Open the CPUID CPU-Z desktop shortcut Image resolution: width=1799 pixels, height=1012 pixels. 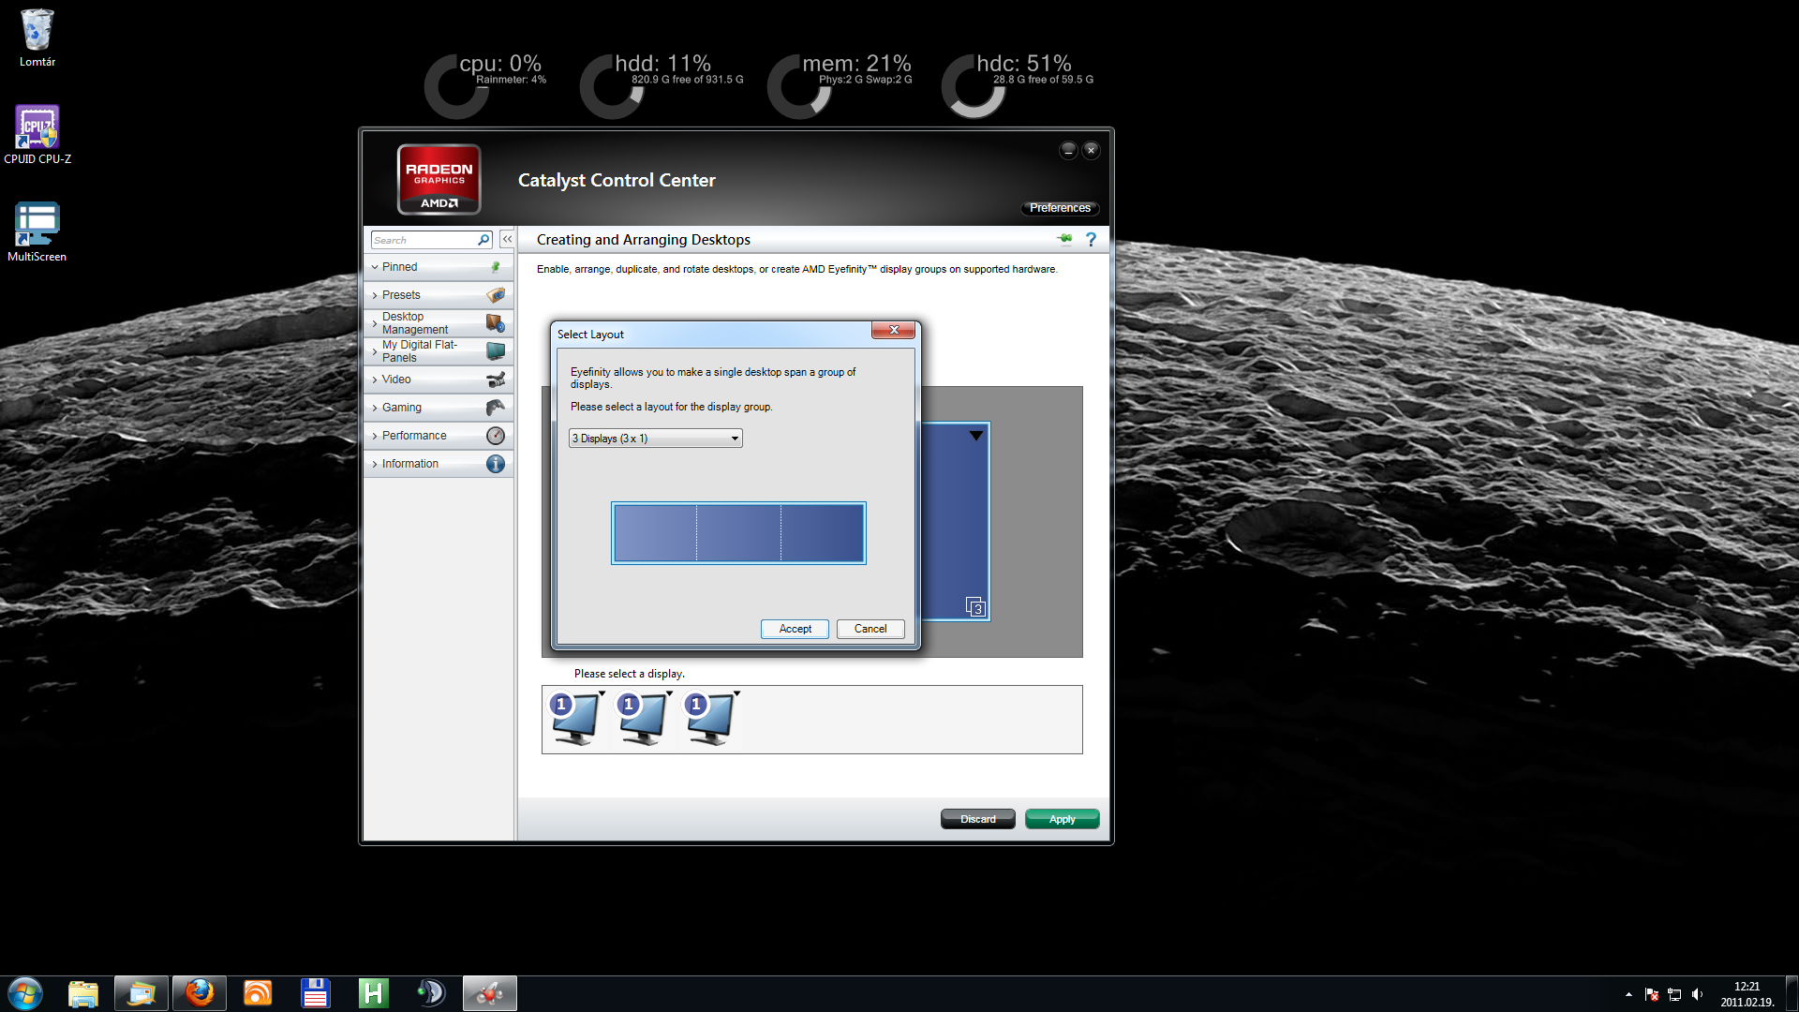37,135
